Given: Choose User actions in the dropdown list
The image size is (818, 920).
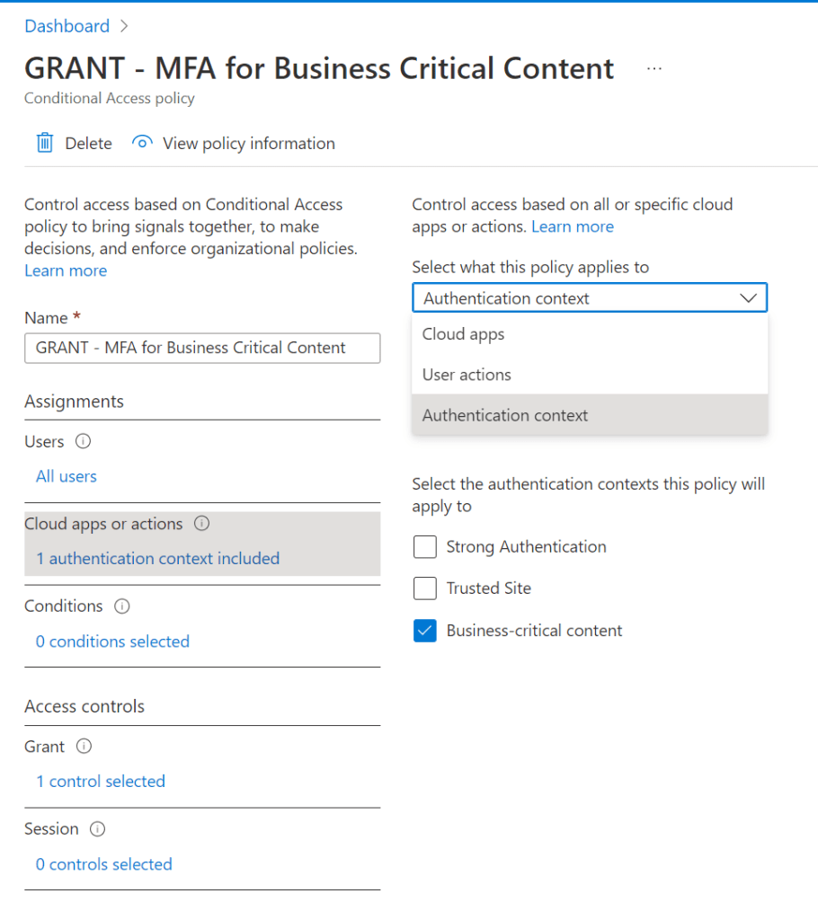Looking at the screenshot, I should click(x=467, y=375).
